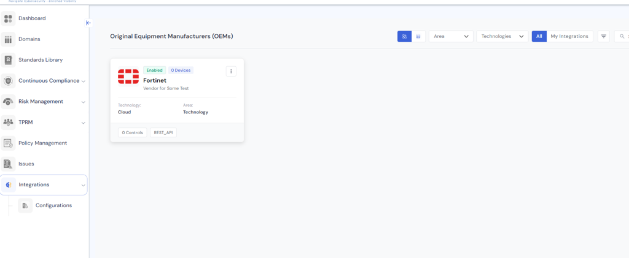Image resolution: width=629 pixels, height=258 pixels.
Task: Open Standards Library menu item
Action: point(41,60)
